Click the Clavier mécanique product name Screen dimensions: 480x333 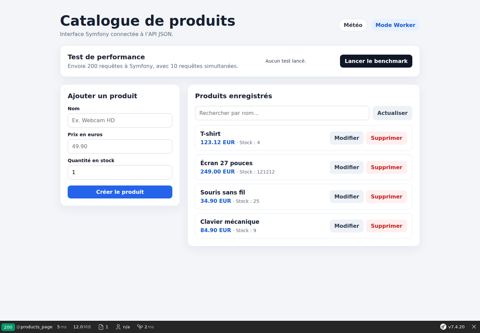230,221
